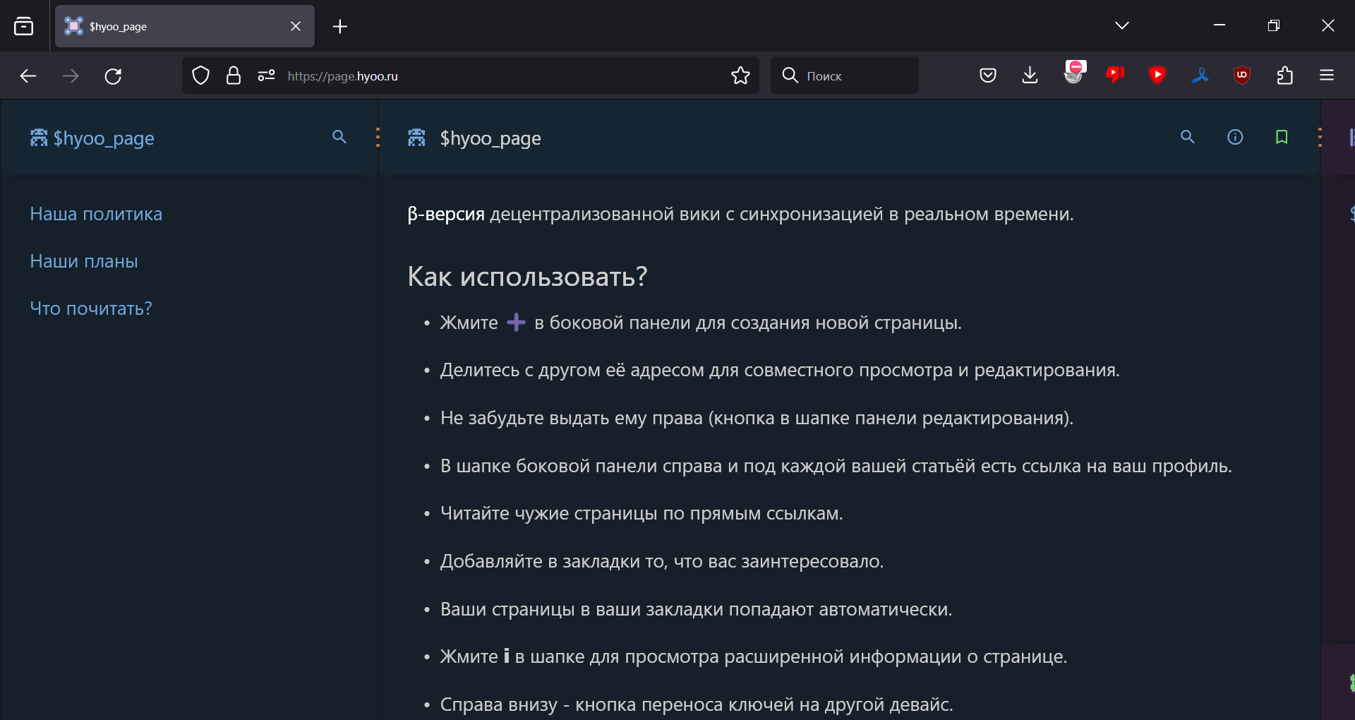Open the Extensions puzzle piece menu
Image resolution: width=1355 pixels, height=720 pixels.
(1284, 75)
